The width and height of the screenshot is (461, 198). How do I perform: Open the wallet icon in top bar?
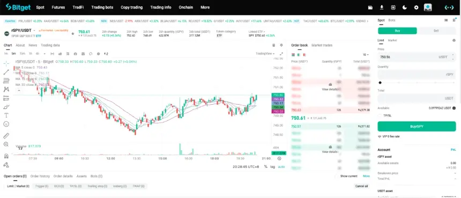tap(370, 8)
